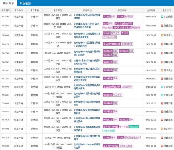The height and width of the screenshot is (150, 174).
Task: Open the complaint link 北京奔驰GLC转向刹车异响
Action: click(x=87, y=53)
